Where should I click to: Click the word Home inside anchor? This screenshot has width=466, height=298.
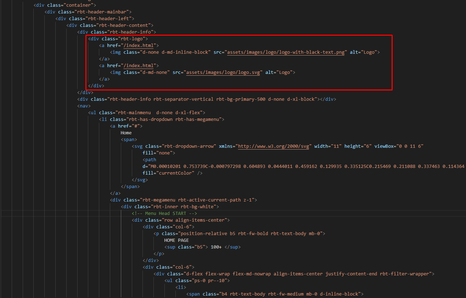point(126,133)
